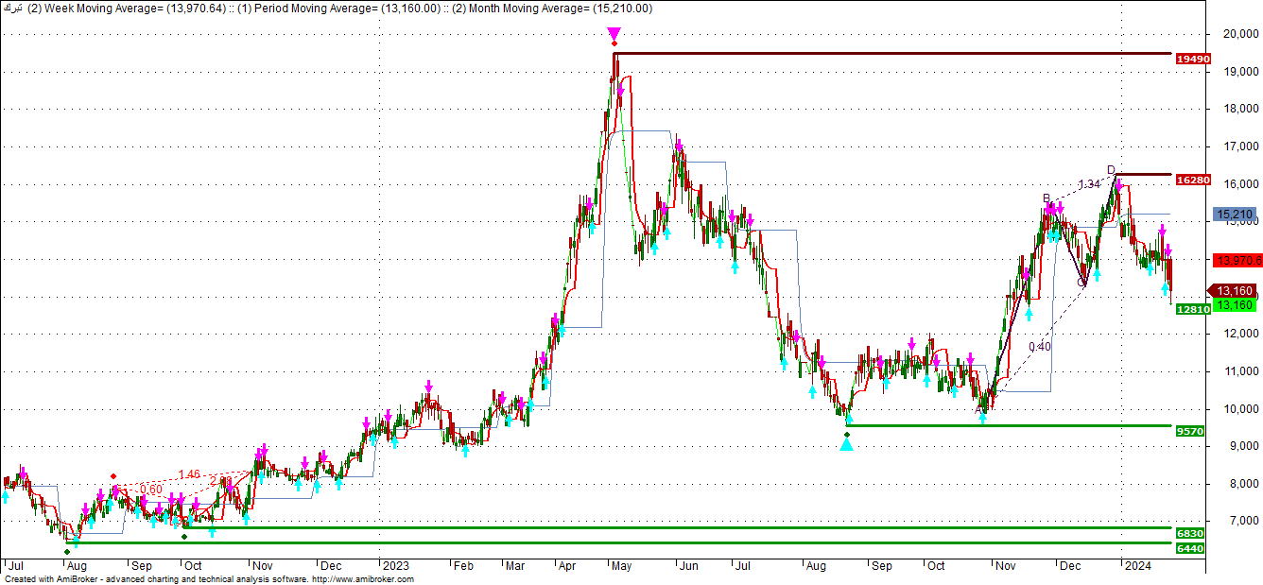Select the red 13,970.6 weekly average tag
This screenshot has height=585, width=1263.
(x=1237, y=260)
